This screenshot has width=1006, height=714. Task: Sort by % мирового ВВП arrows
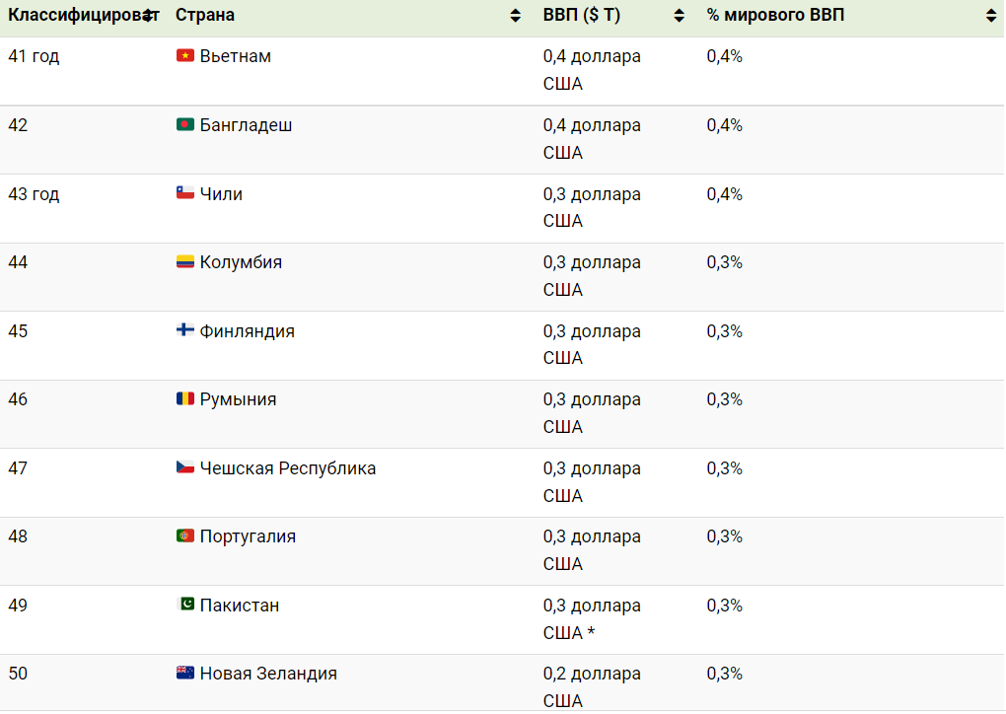(990, 16)
